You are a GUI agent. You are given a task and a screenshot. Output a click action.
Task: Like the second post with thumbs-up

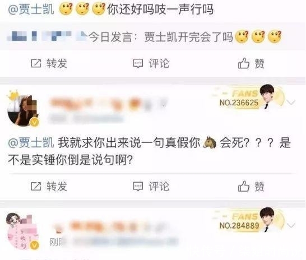pos(244,186)
